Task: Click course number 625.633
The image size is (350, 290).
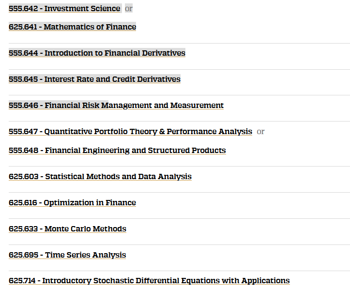Action: 23,229
